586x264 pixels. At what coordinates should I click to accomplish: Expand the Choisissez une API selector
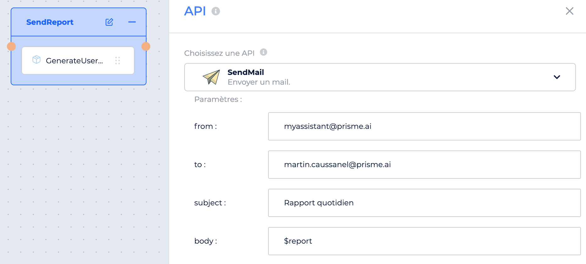pyautogui.click(x=380, y=77)
